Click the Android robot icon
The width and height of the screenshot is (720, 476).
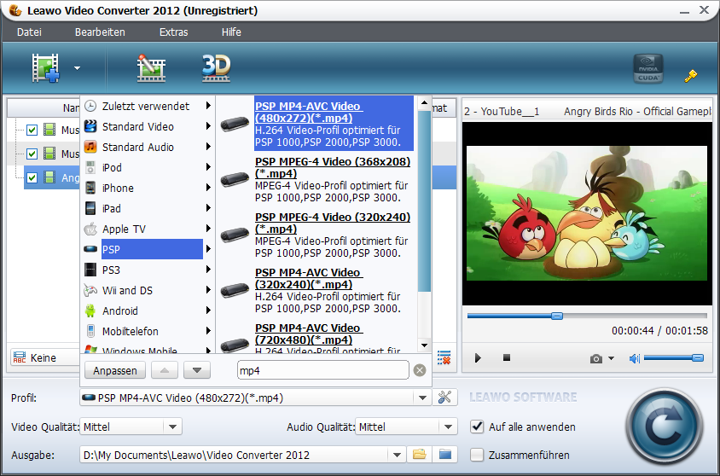[x=90, y=311]
